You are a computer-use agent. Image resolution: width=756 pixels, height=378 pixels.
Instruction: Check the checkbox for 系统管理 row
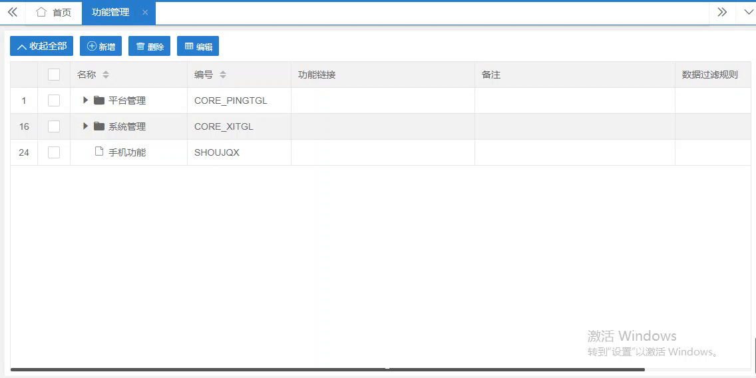54,126
